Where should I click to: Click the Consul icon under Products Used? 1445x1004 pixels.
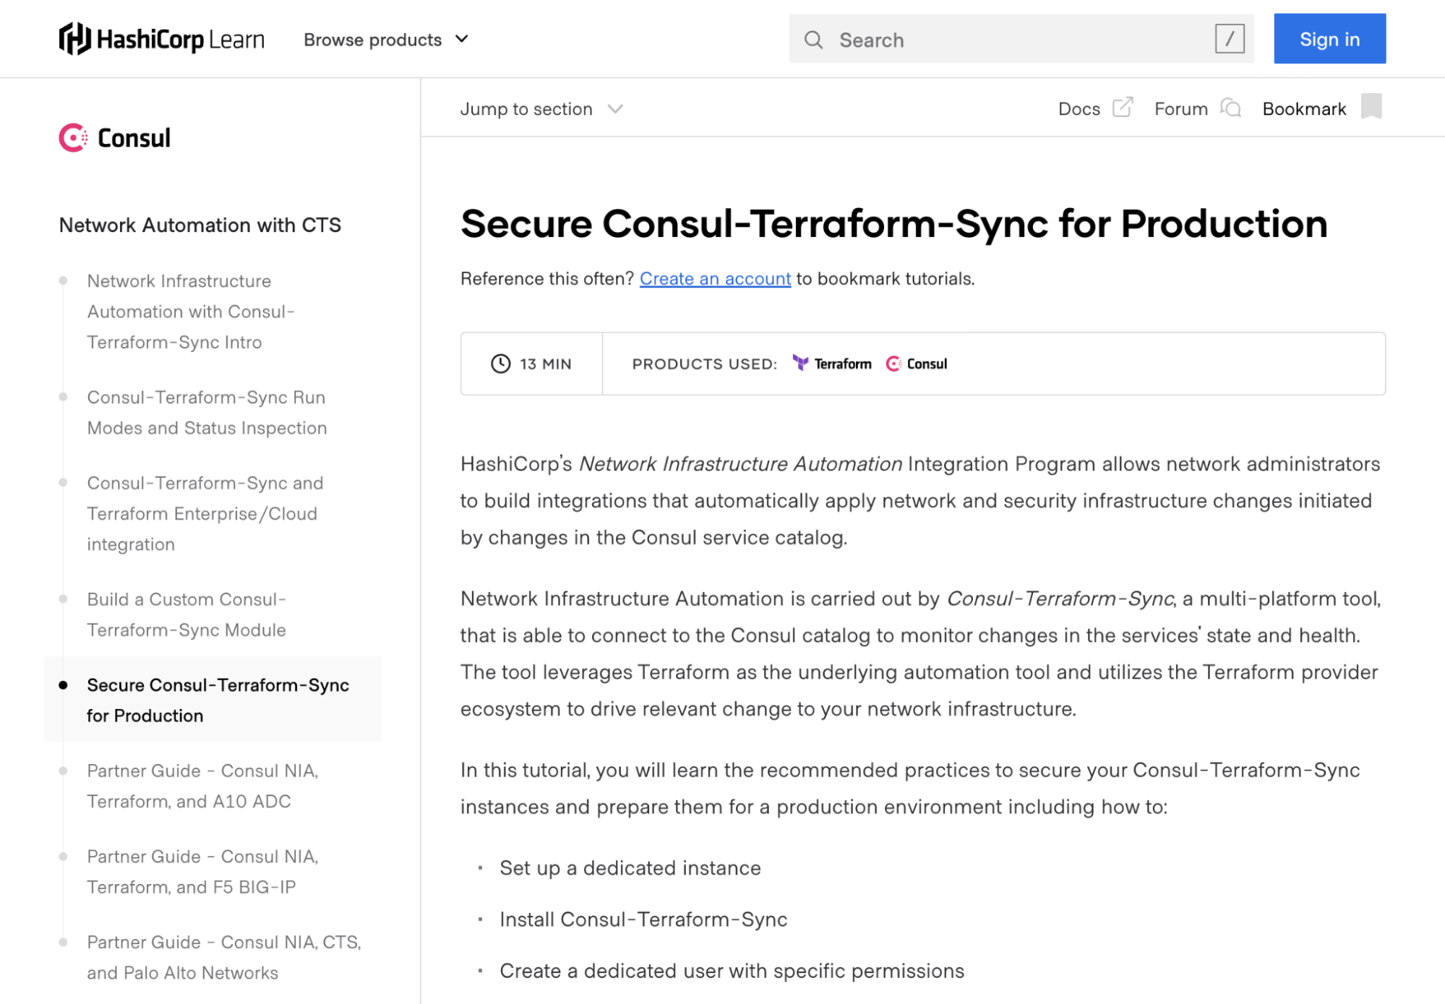[x=894, y=364]
